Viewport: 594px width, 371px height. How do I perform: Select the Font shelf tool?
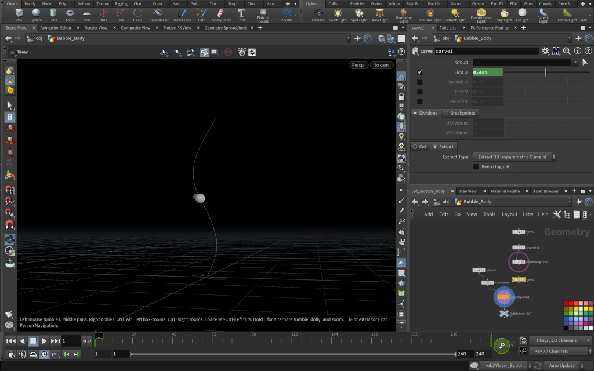click(241, 15)
